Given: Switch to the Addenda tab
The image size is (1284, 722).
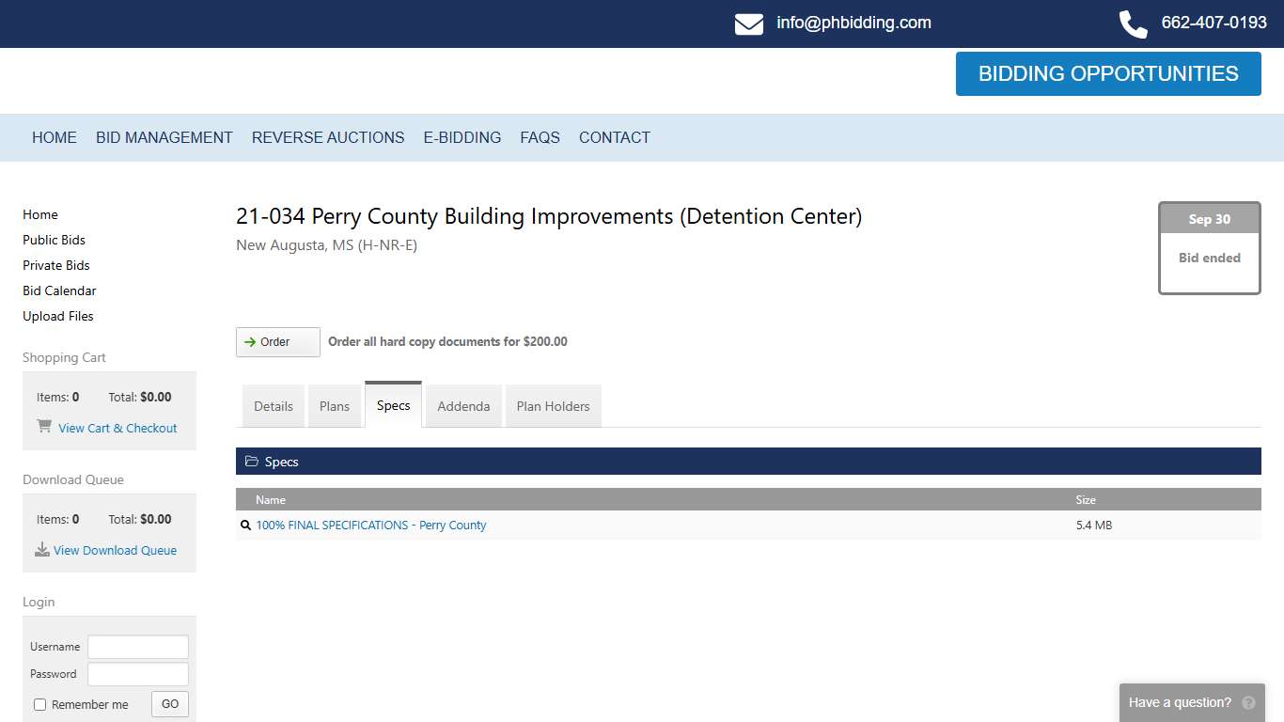Looking at the screenshot, I should pos(463,406).
